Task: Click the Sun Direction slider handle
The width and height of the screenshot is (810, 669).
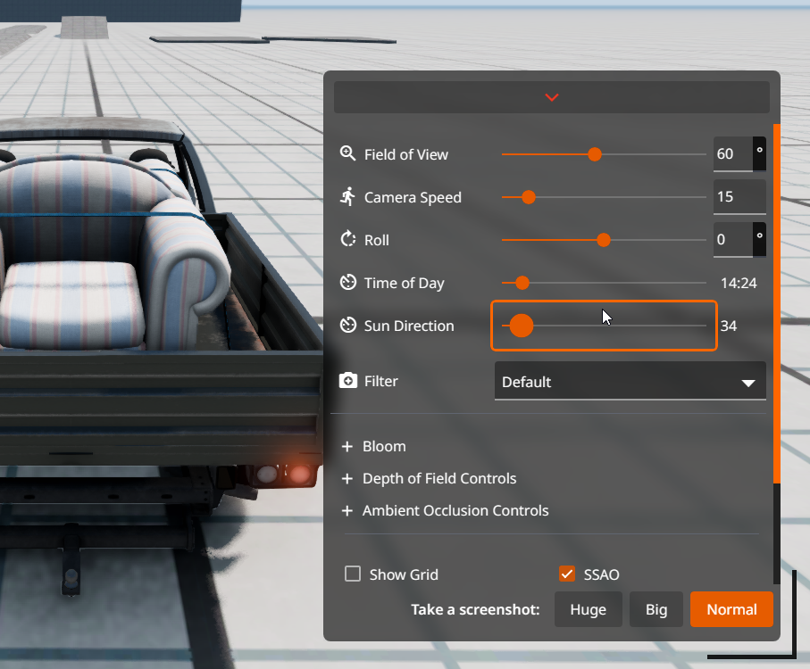Action: point(522,326)
